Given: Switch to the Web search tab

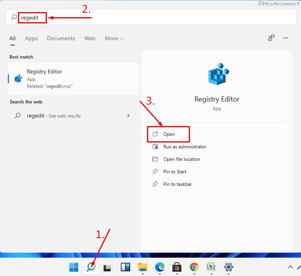Looking at the screenshot, I should [90, 38].
